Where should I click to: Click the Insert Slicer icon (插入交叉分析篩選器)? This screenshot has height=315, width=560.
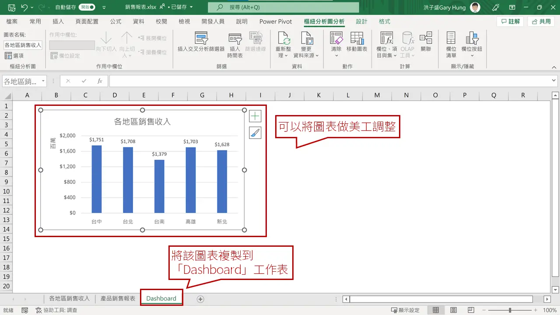(201, 38)
